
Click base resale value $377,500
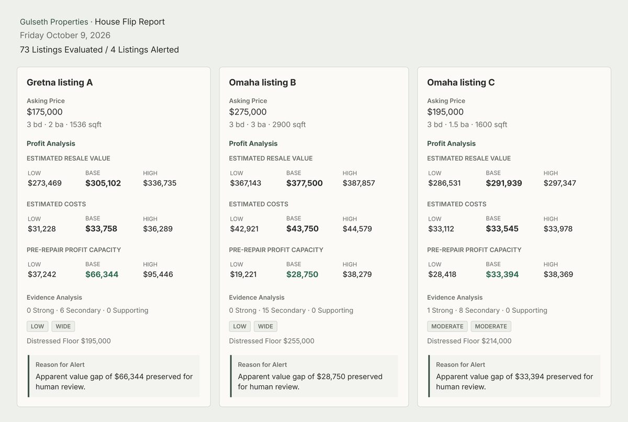click(305, 183)
